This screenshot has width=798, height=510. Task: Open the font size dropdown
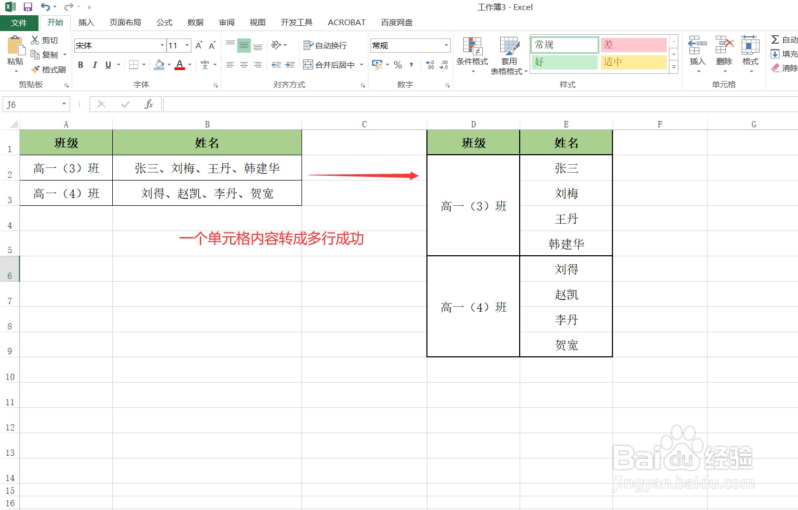pyautogui.click(x=187, y=45)
